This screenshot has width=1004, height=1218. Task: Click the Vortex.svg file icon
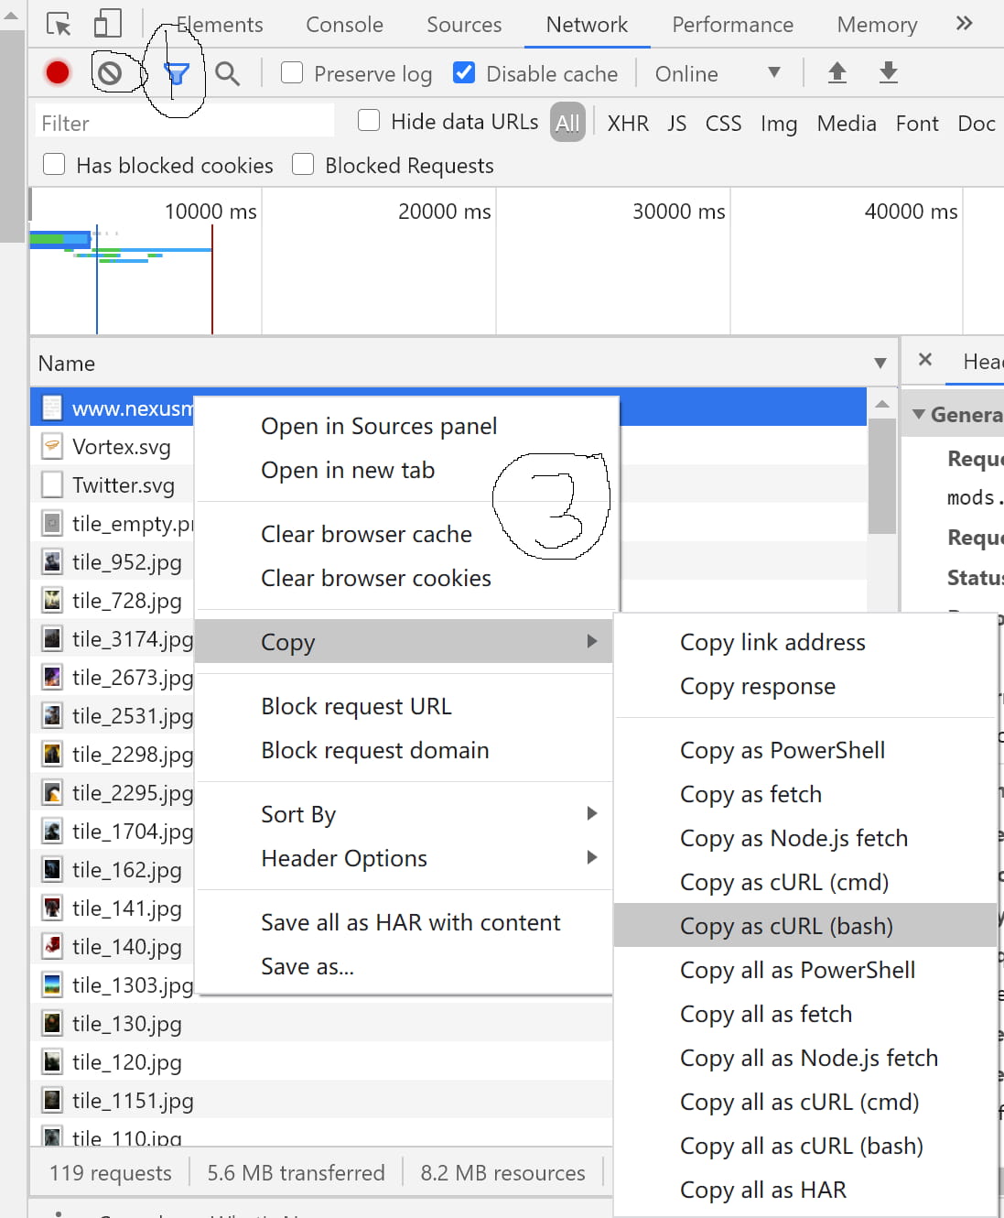coord(53,447)
